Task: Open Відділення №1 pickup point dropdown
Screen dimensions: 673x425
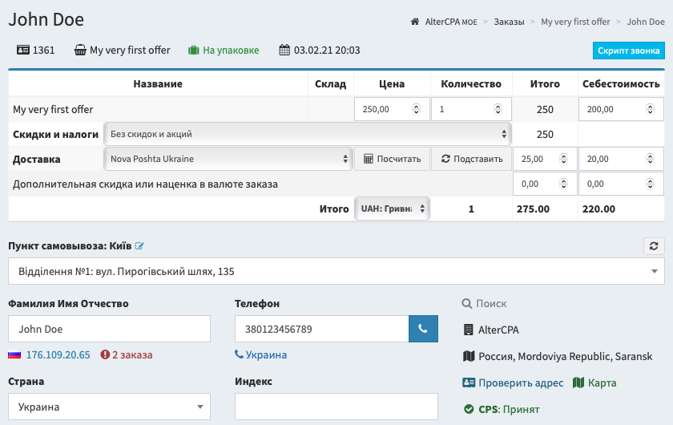Action: pos(336,271)
